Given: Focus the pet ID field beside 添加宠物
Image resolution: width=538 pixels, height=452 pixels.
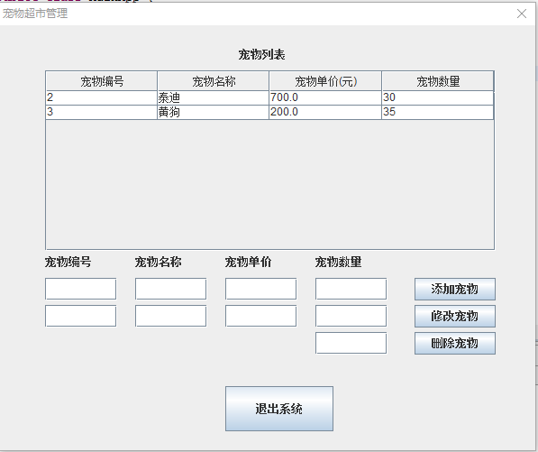Looking at the screenshot, I should [80, 289].
